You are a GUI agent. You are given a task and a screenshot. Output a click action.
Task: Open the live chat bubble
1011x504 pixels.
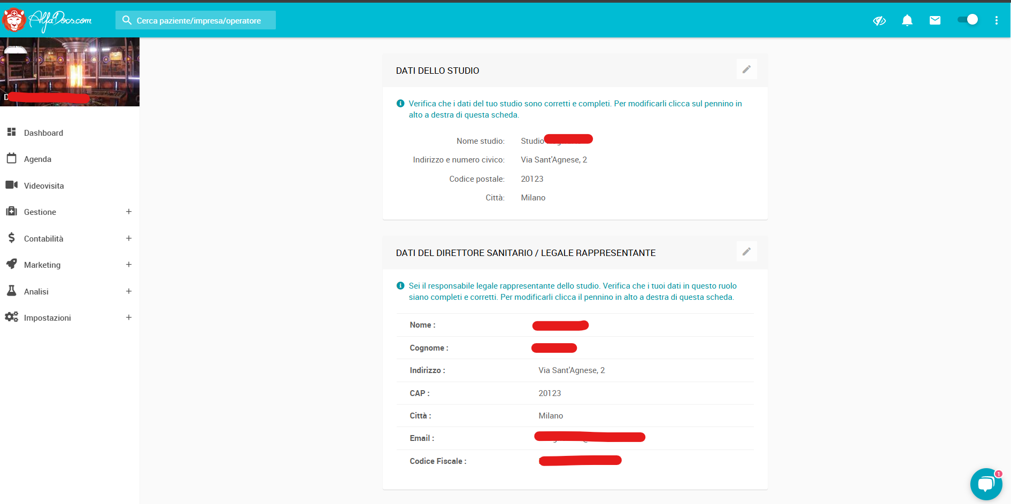tap(986, 484)
